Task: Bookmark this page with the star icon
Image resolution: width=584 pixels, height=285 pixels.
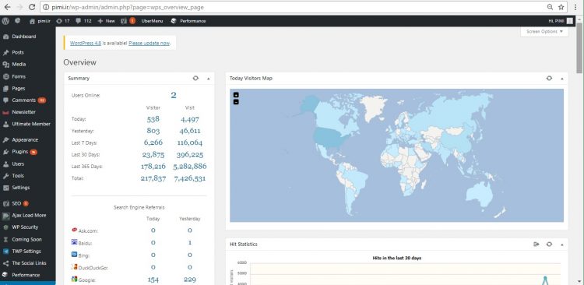Action: tap(561, 7)
